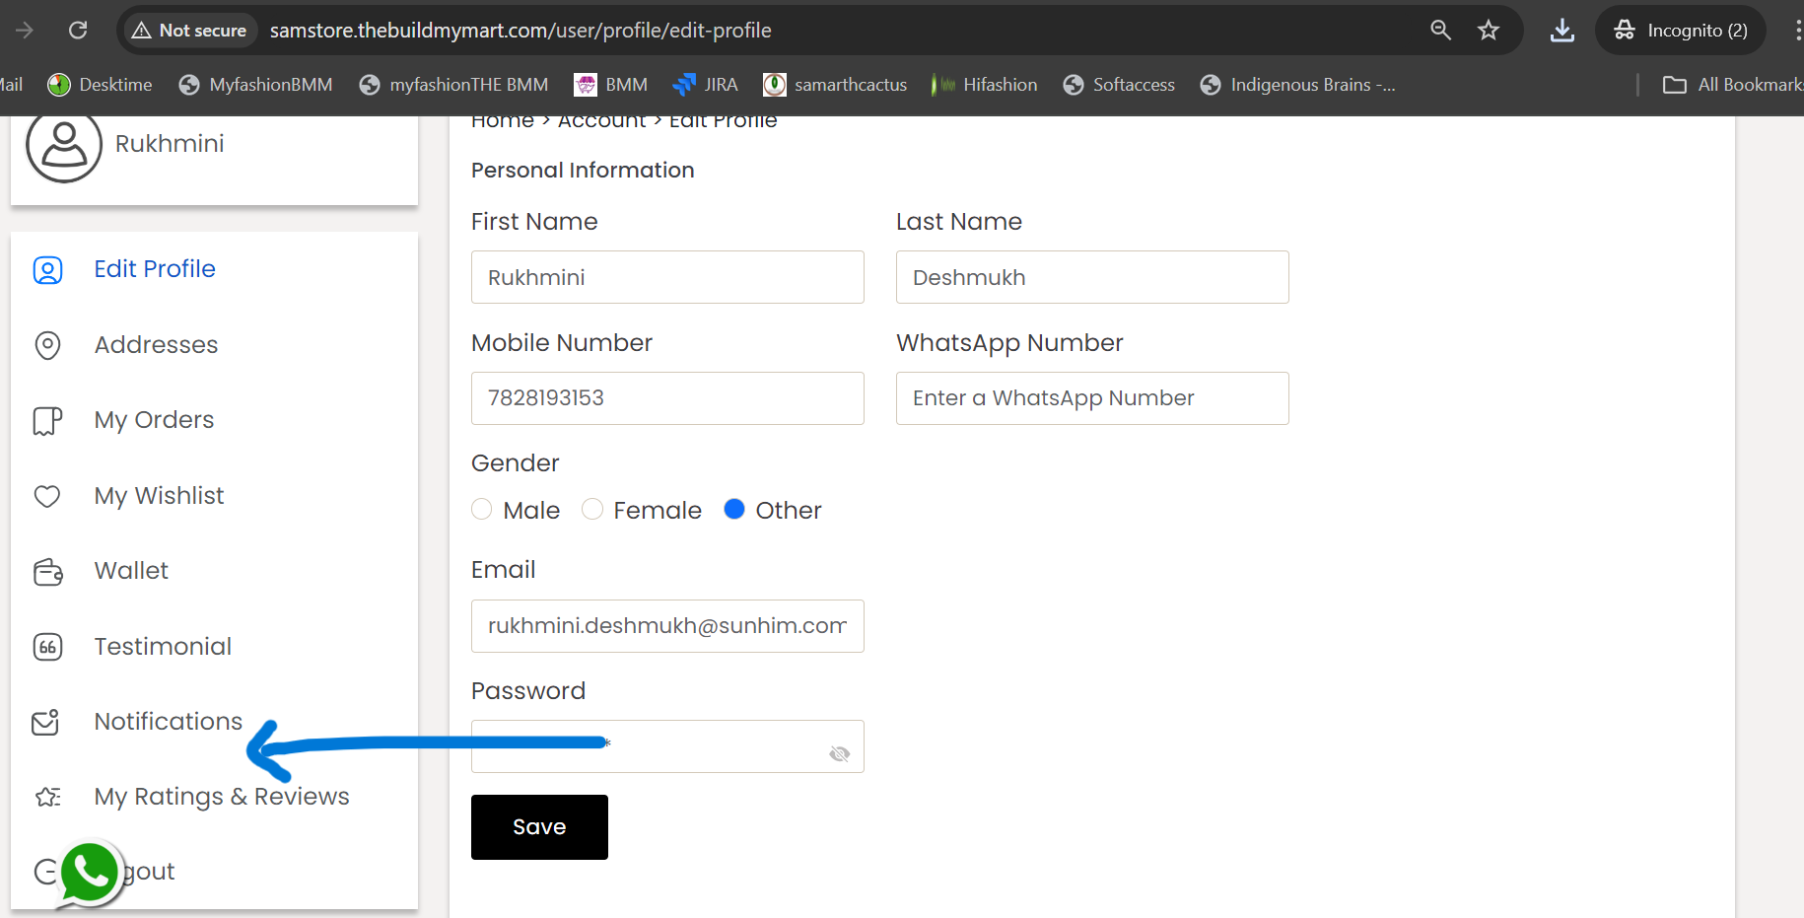Click the Testimonial quote icon
Image resolution: width=1804 pixels, height=918 pixels.
tap(47, 647)
